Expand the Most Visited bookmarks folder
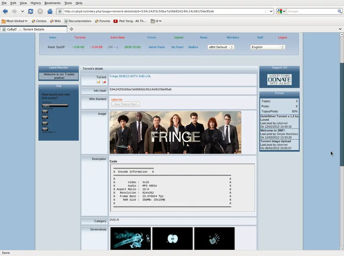Screen dimensions: 344x256 [15, 21]
